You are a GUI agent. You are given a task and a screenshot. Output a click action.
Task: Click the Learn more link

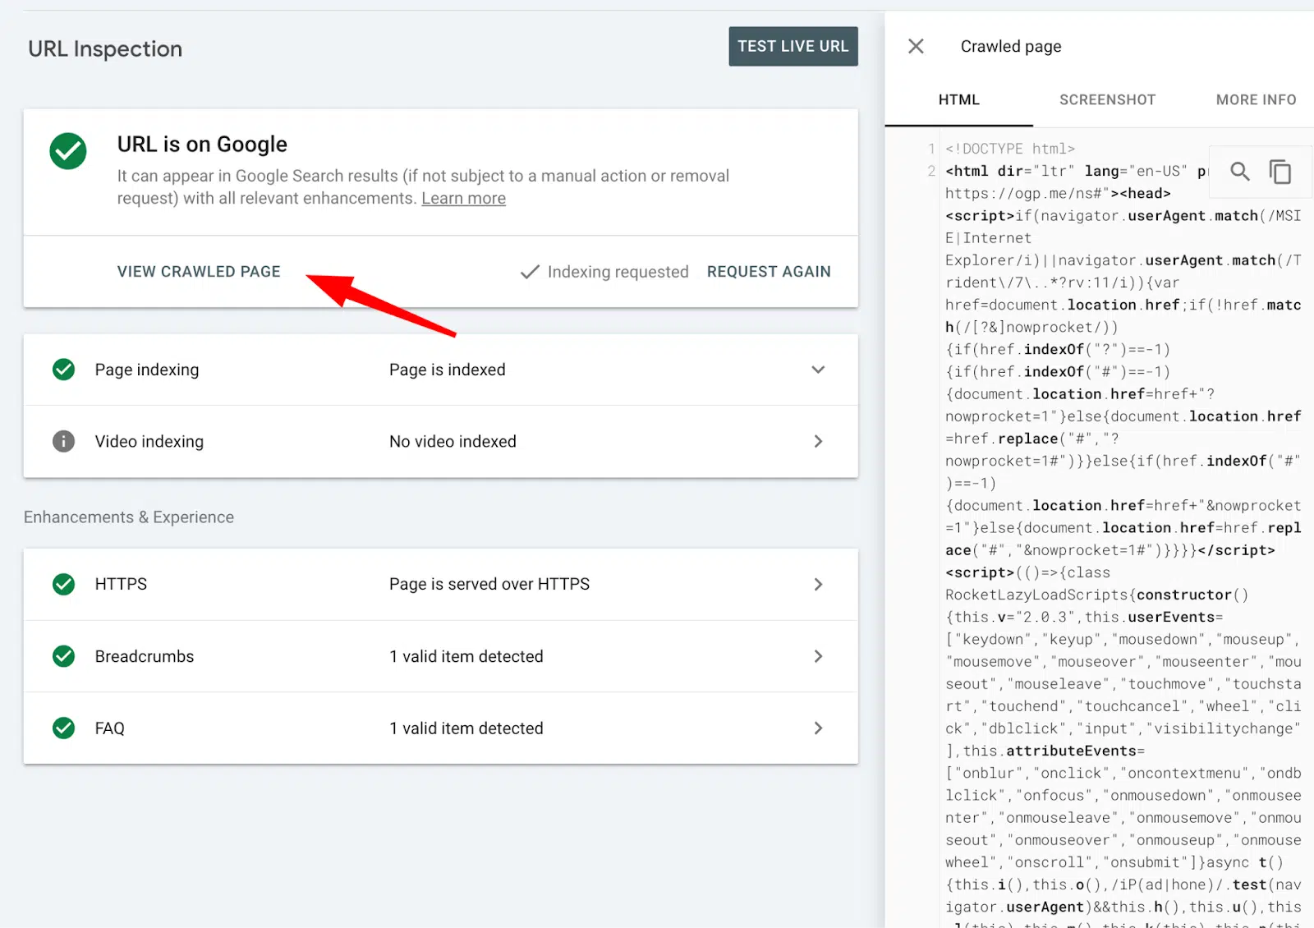pyautogui.click(x=463, y=198)
